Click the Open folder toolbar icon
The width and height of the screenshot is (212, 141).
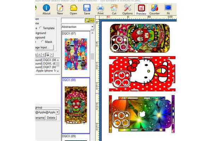(x=73, y=10)
